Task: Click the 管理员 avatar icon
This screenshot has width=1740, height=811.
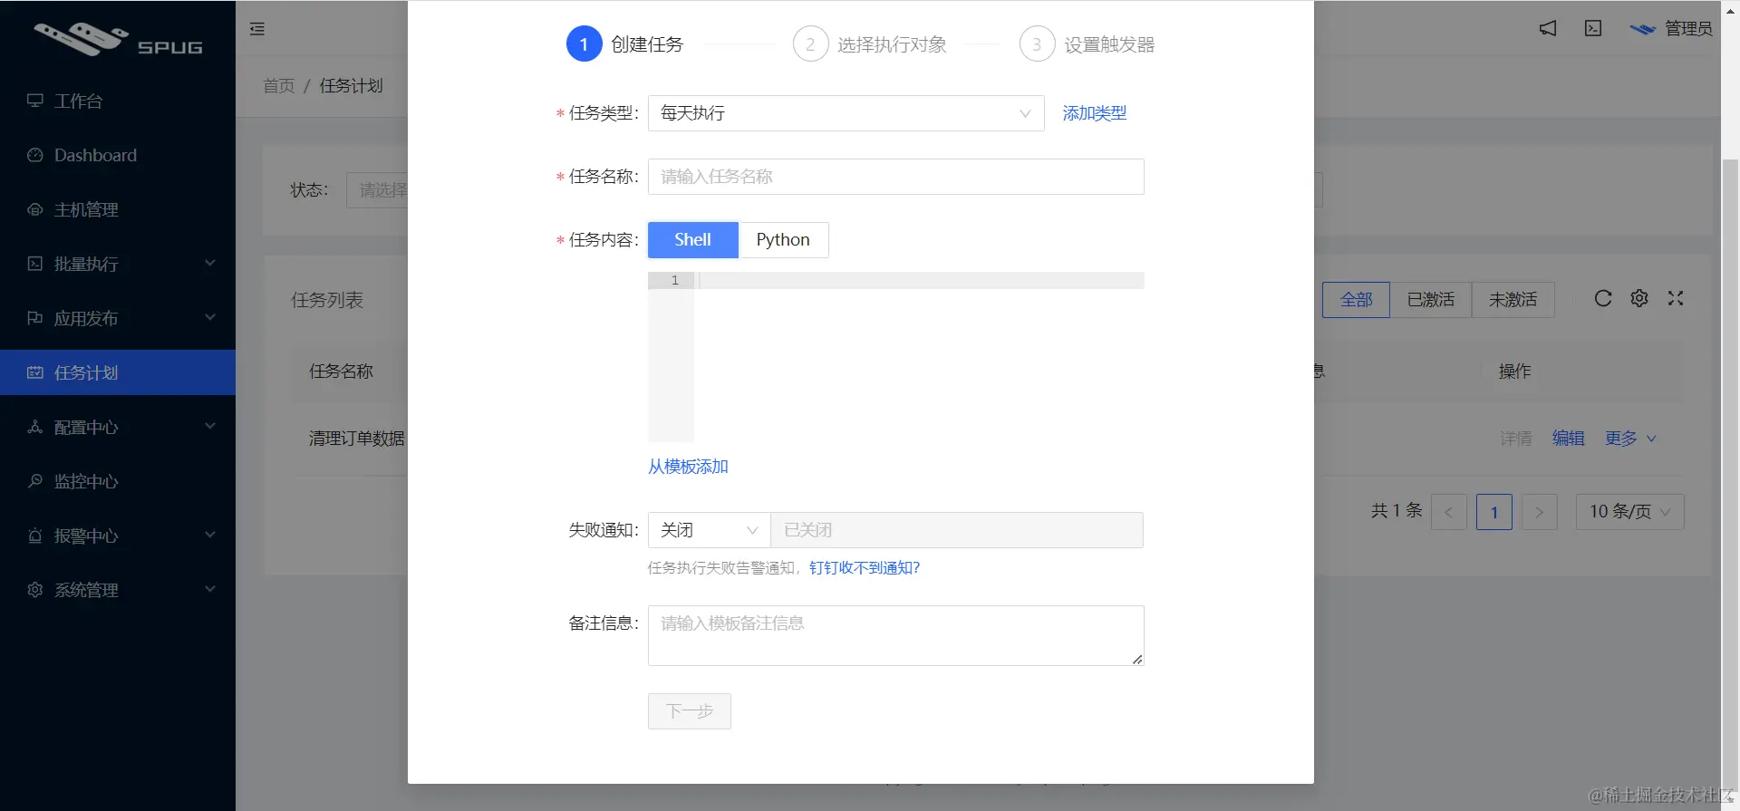Action: 1643,29
